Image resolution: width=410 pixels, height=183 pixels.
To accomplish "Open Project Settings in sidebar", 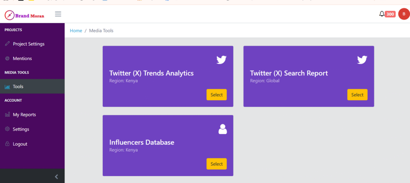I will 32,44.
